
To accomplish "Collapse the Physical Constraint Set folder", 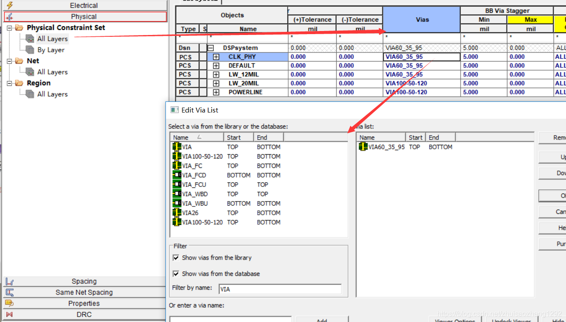I will [x=9, y=27].
